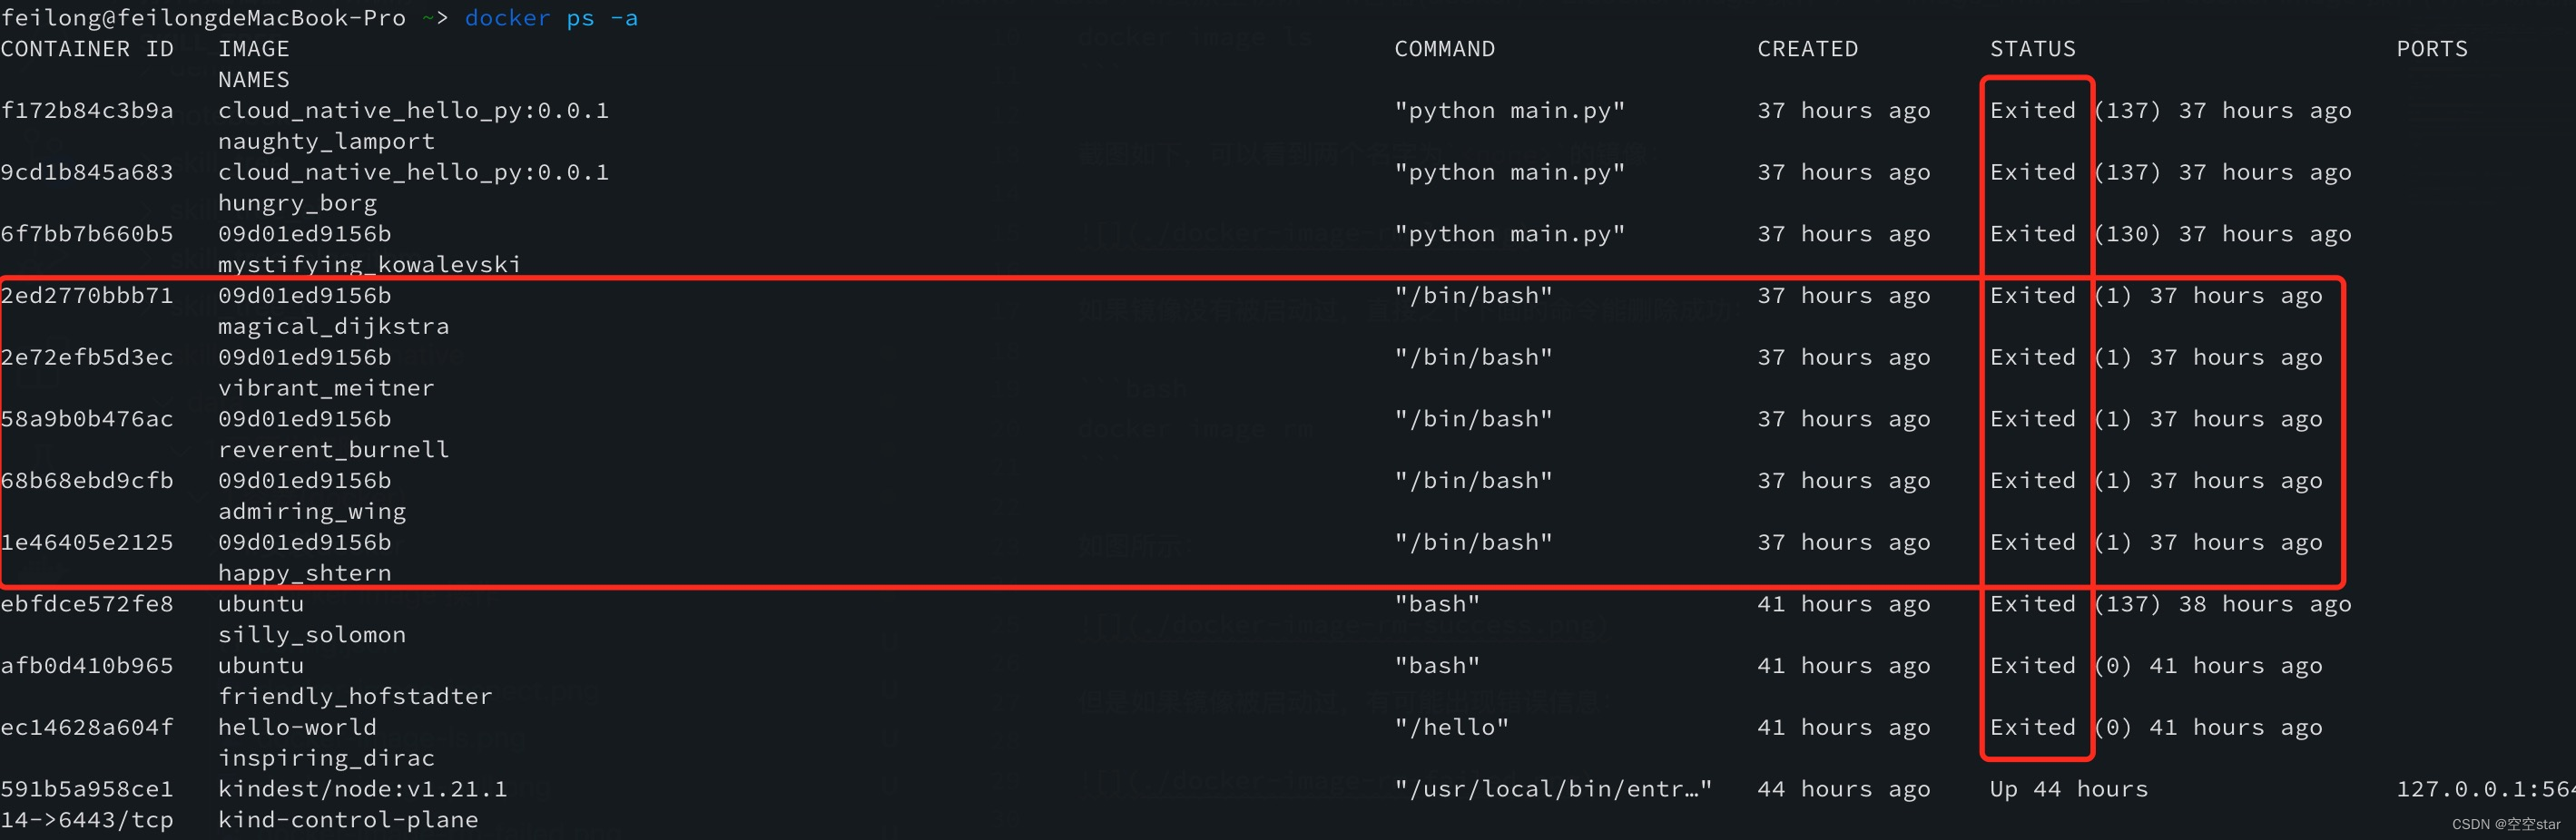2576x840 pixels.
Task: Click the vibrant_meitner container name
Action: pyautogui.click(x=326, y=387)
